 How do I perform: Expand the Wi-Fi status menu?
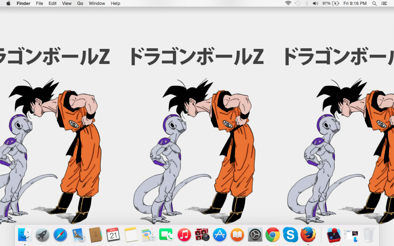click(288, 3)
